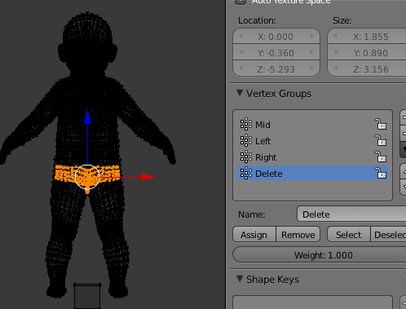The height and width of the screenshot is (309, 406).
Task: Click the Delete vertex group icon
Action: pyautogui.click(x=246, y=173)
